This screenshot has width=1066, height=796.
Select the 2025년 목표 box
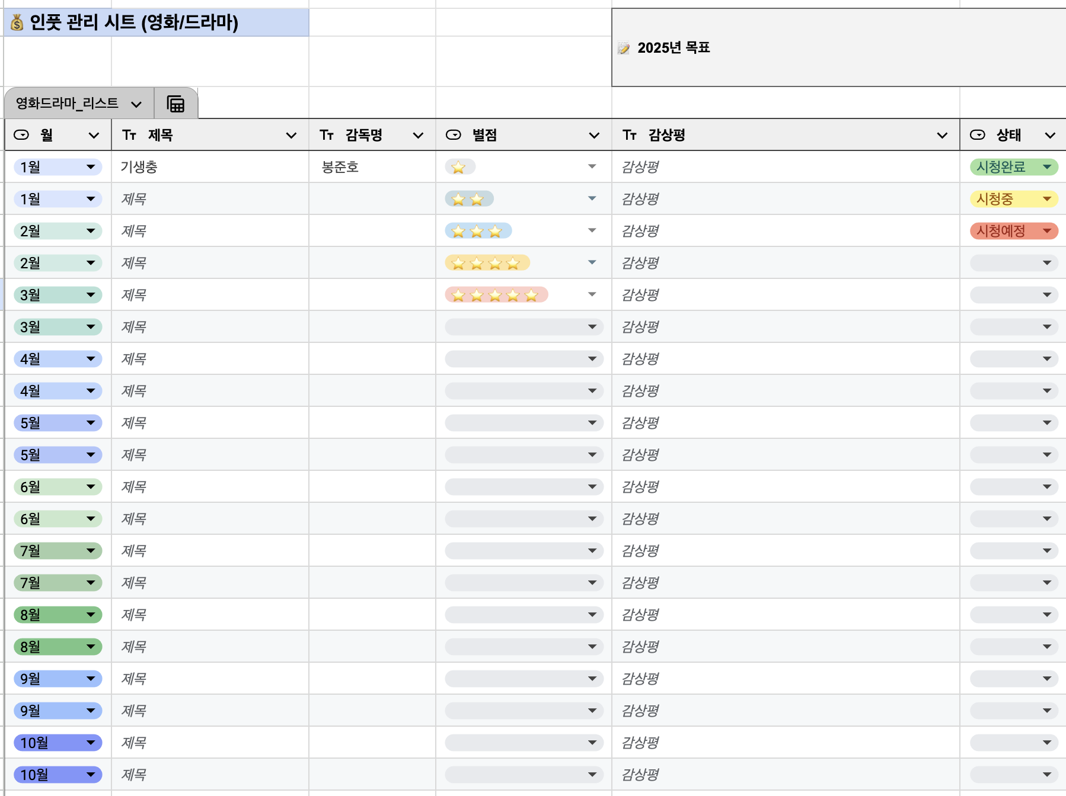pos(839,47)
